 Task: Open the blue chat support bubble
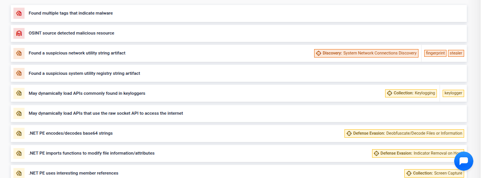coord(463,162)
